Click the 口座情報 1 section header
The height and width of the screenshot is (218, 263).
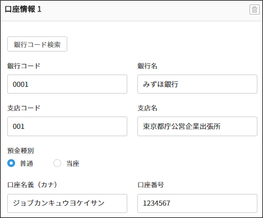tap(23, 9)
